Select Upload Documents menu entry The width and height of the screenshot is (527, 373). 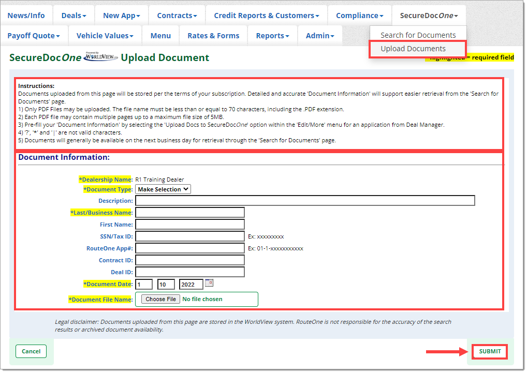pyautogui.click(x=413, y=49)
